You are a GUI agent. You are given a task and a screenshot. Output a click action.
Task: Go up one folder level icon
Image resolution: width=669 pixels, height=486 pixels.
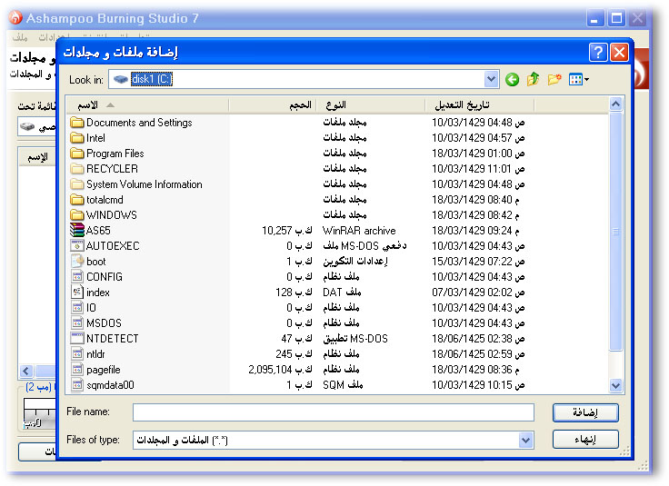click(533, 79)
